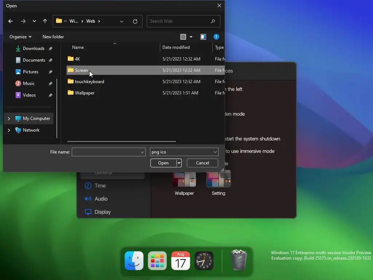Expand Open button split arrow
This screenshot has width=373, height=280.
pyautogui.click(x=179, y=163)
